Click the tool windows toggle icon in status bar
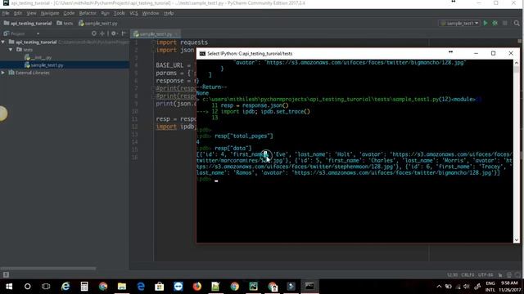524x294 pixels. (6, 274)
